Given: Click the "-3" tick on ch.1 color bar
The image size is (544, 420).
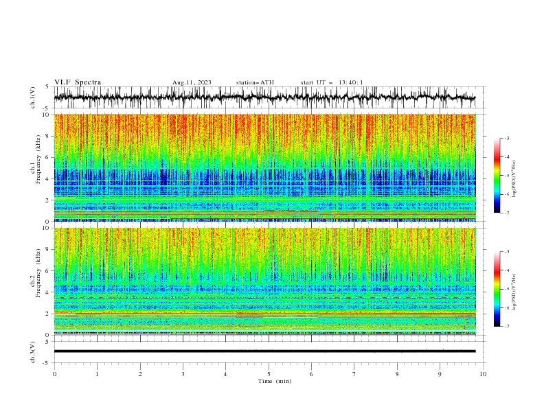Looking at the screenshot, I should tap(506, 138).
